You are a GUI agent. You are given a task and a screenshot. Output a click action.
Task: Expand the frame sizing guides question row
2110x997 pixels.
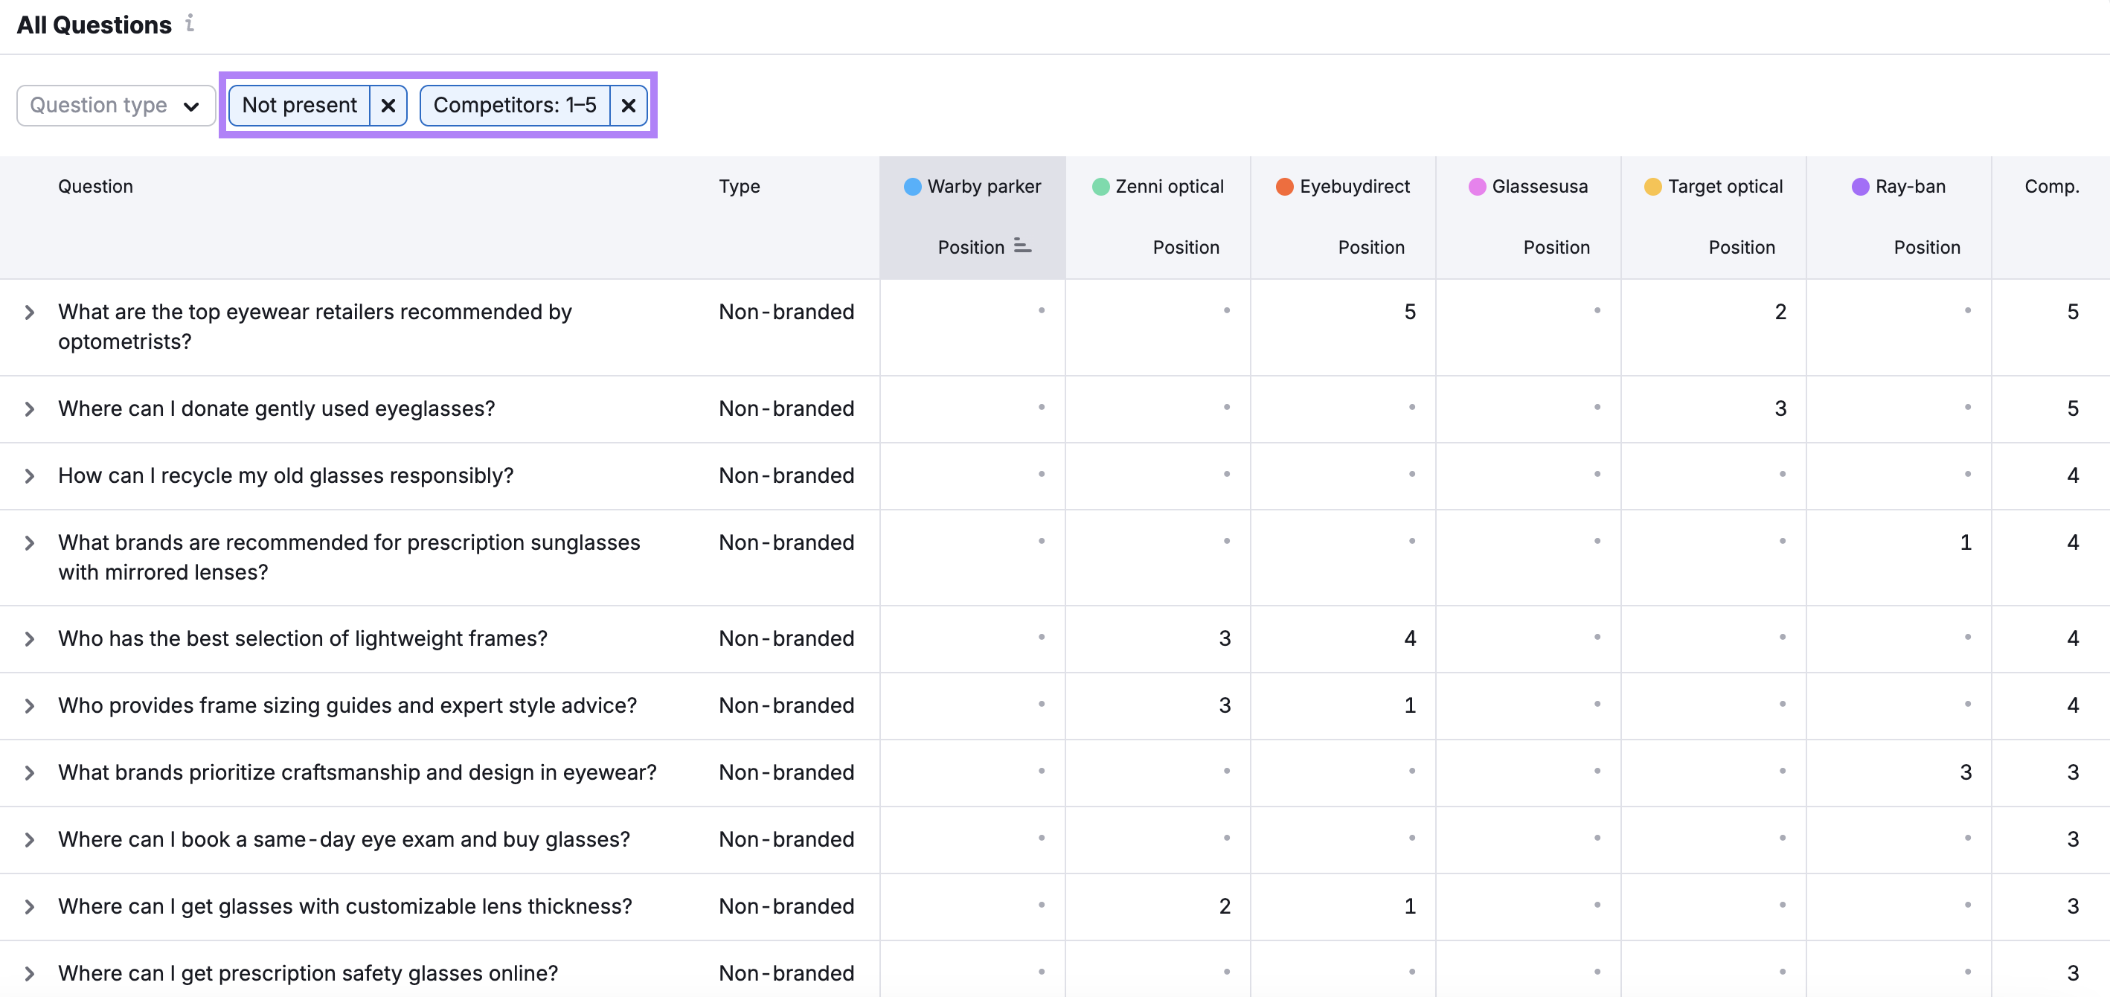point(30,706)
